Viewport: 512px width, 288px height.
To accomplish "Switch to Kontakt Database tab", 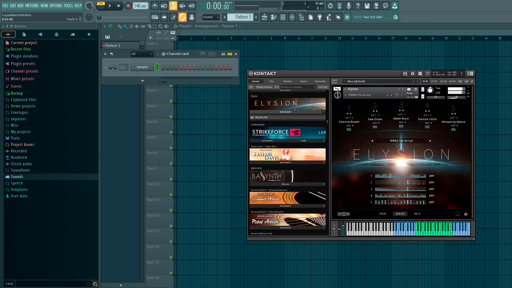I will coord(288,81).
